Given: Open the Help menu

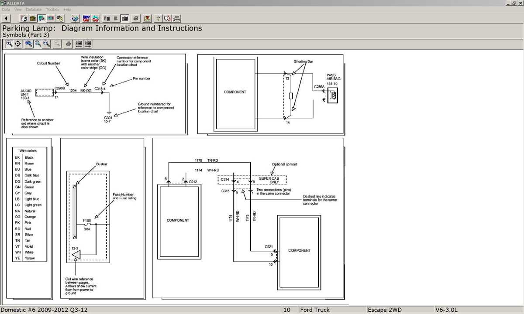Looking at the screenshot, I should (x=67, y=9).
